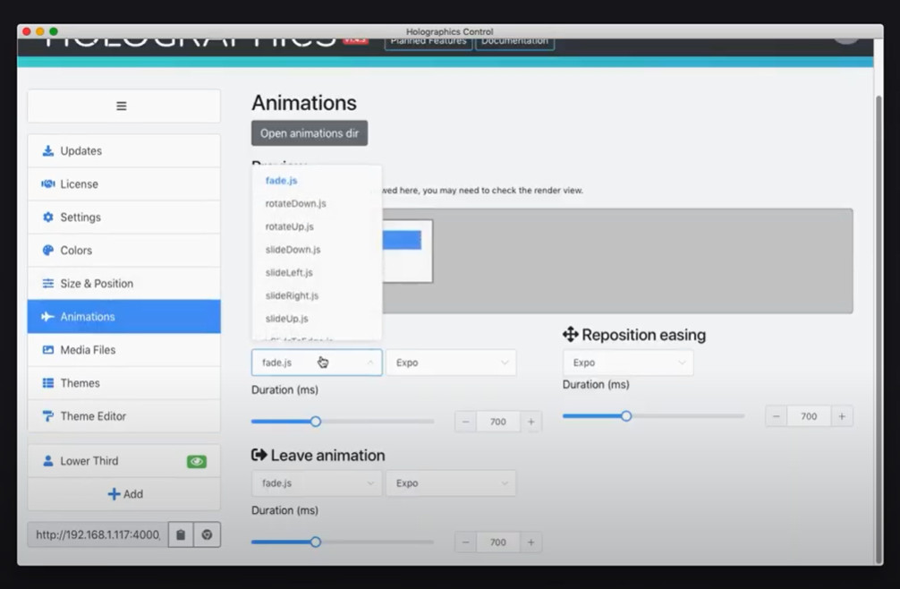Viewport: 900px width, 589px height.
Task: Open the Updates section
Action: (x=123, y=151)
